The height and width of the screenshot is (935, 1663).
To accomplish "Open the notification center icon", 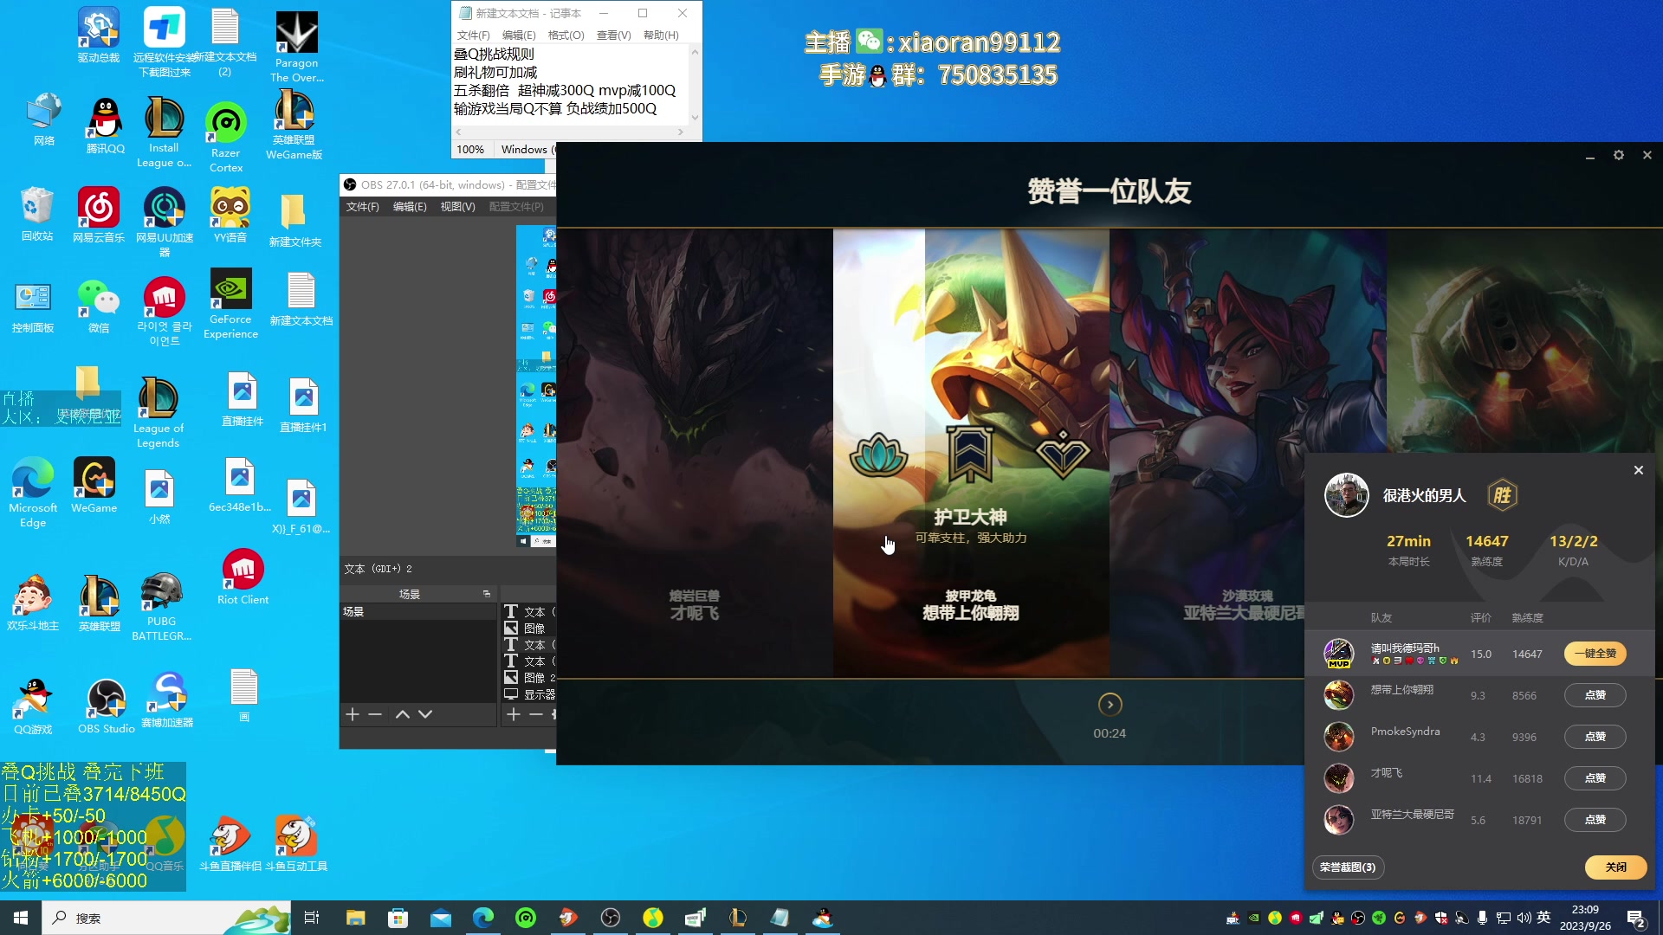I will click(1636, 919).
